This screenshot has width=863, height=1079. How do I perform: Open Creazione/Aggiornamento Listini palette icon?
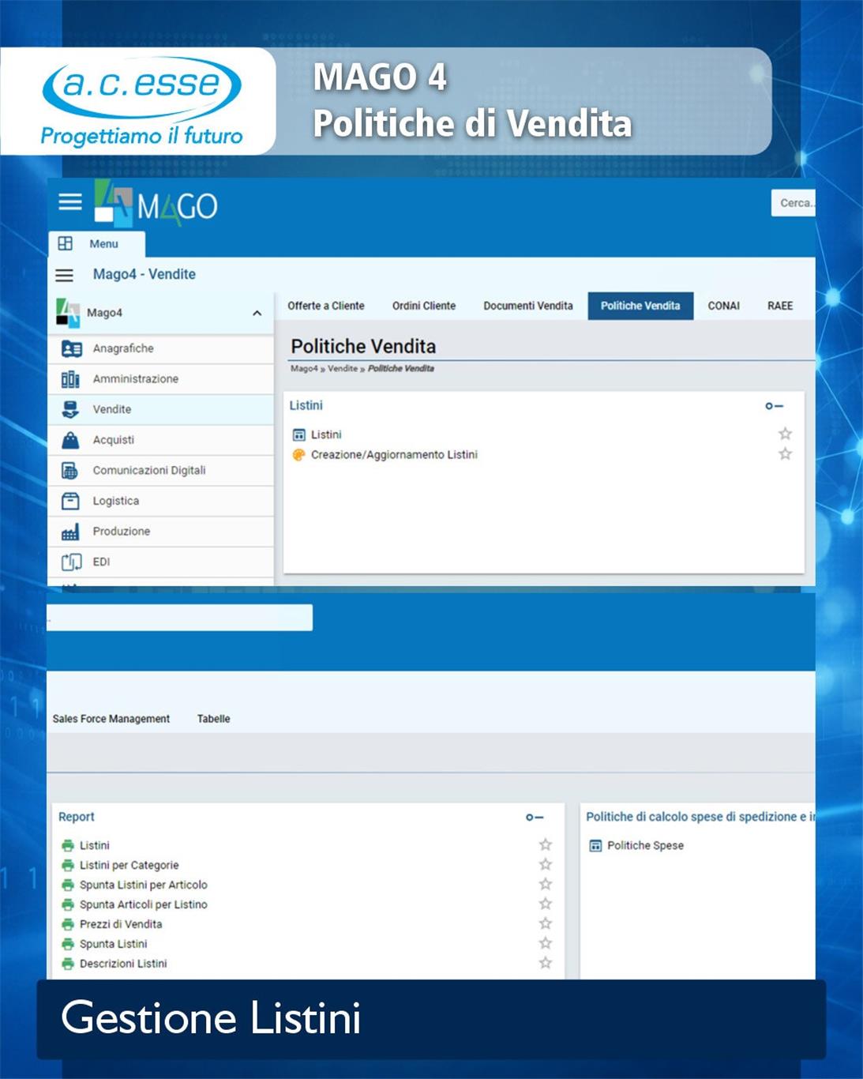298,455
